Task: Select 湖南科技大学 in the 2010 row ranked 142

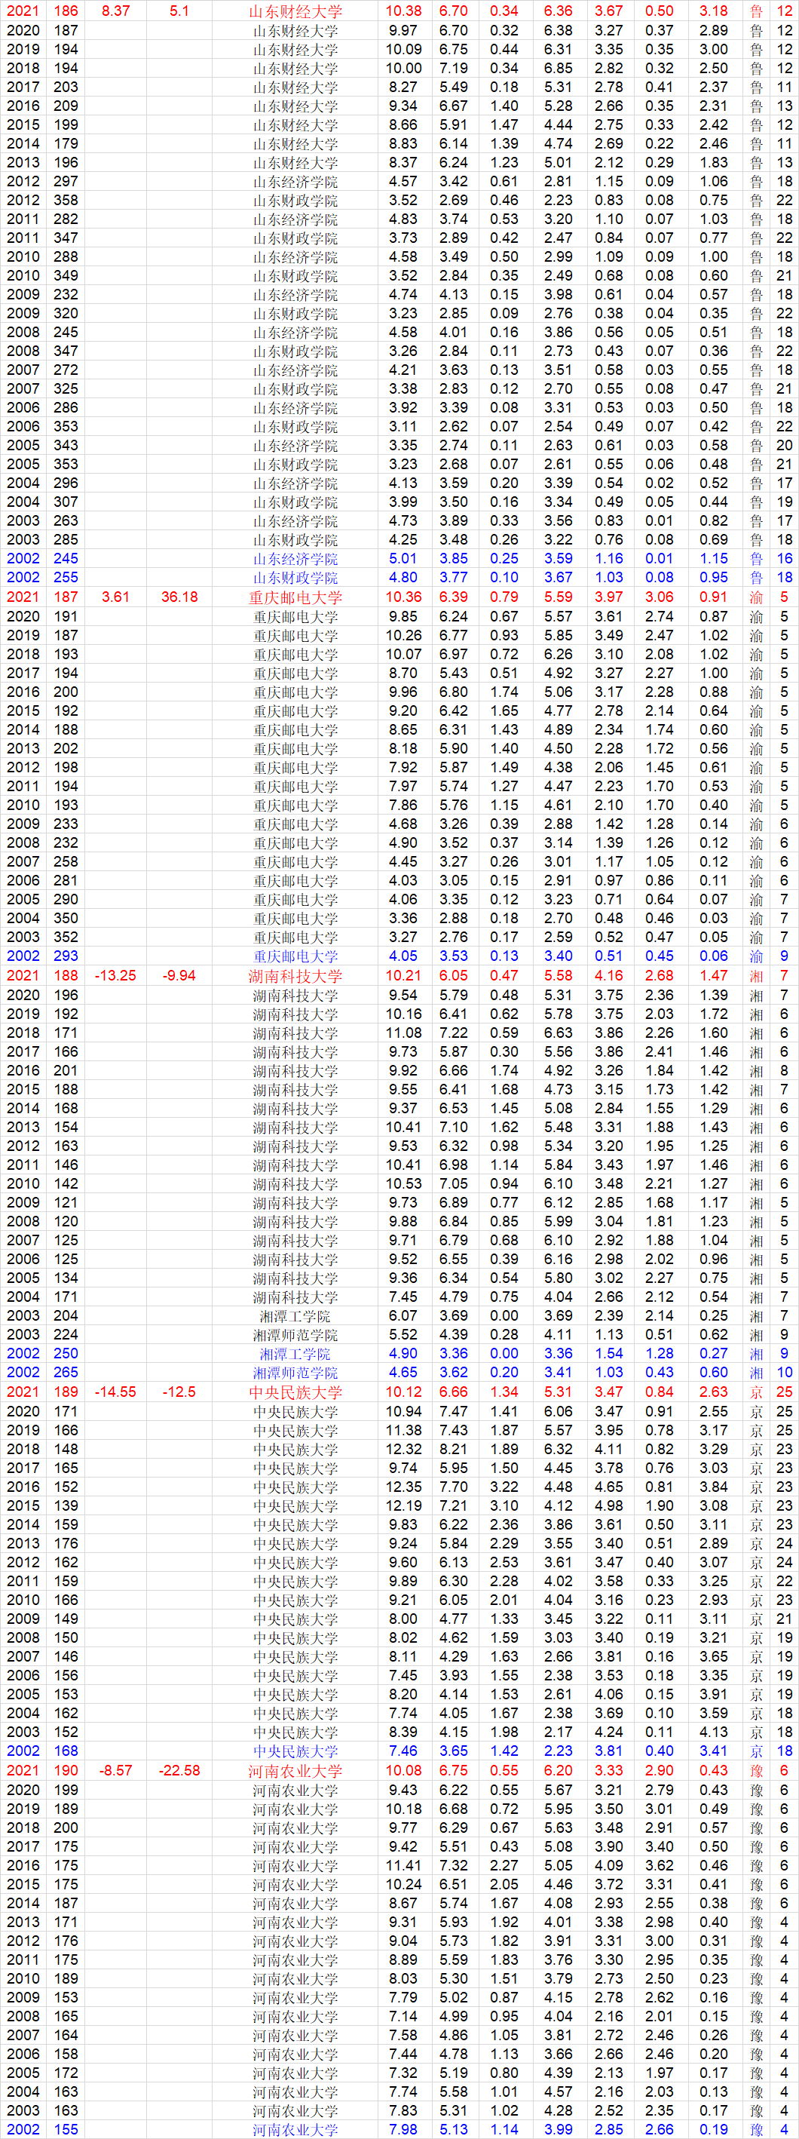Action: [x=295, y=1185]
